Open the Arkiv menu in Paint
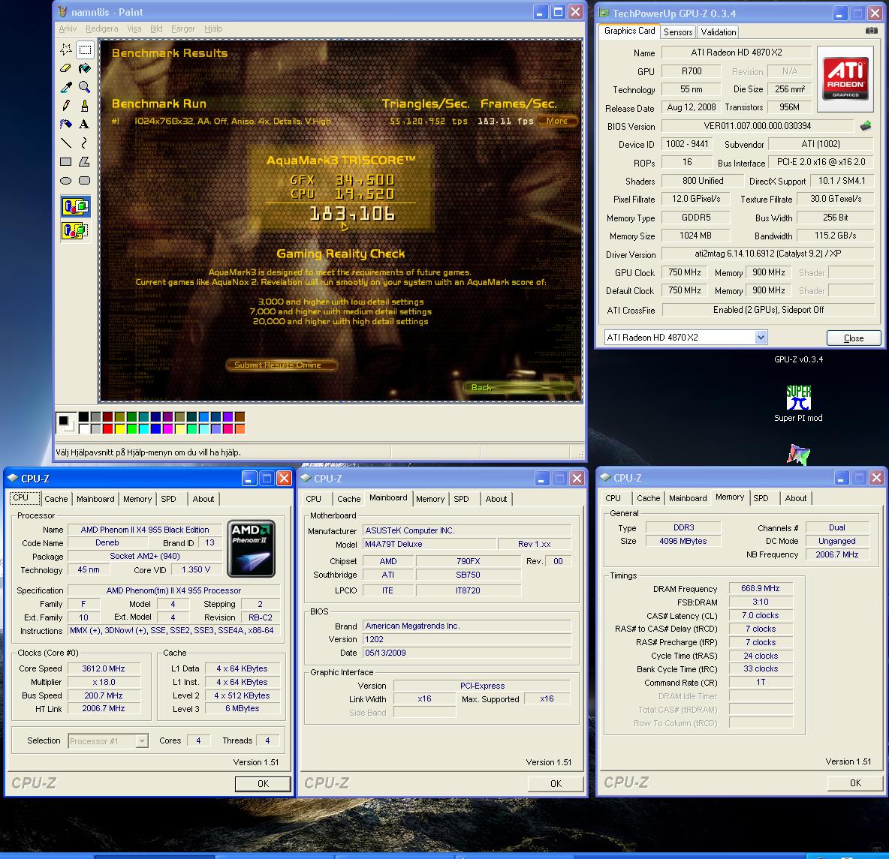 click(68, 29)
